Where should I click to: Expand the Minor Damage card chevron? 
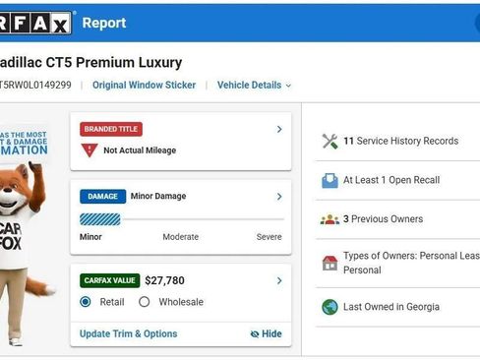[279, 197]
